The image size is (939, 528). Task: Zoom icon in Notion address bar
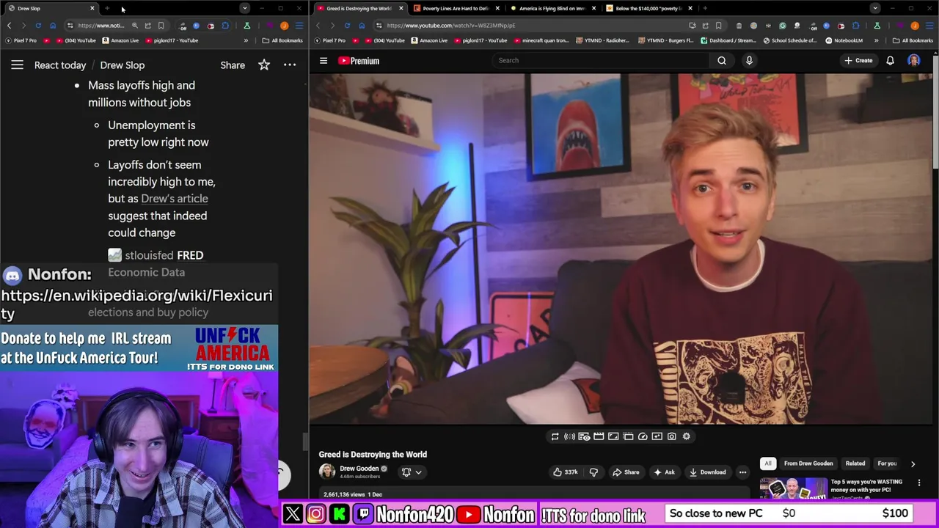pyautogui.click(x=135, y=26)
